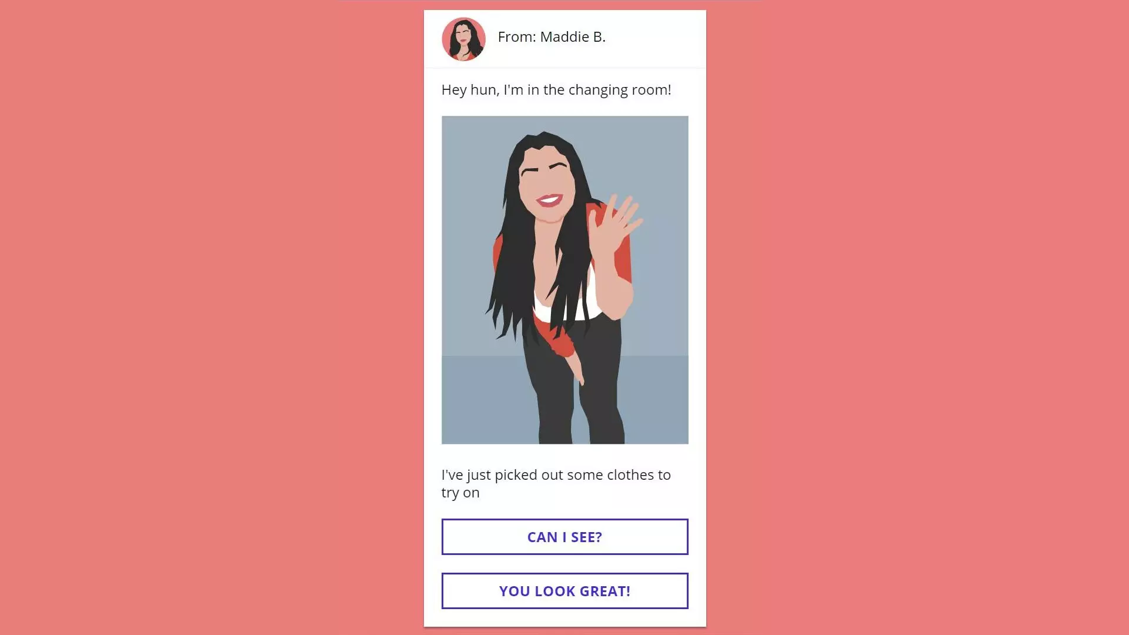This screenshot has height=635, width=1129.
Task: Click Maddie B.'s round profile avatar
Action: (463, 39)
